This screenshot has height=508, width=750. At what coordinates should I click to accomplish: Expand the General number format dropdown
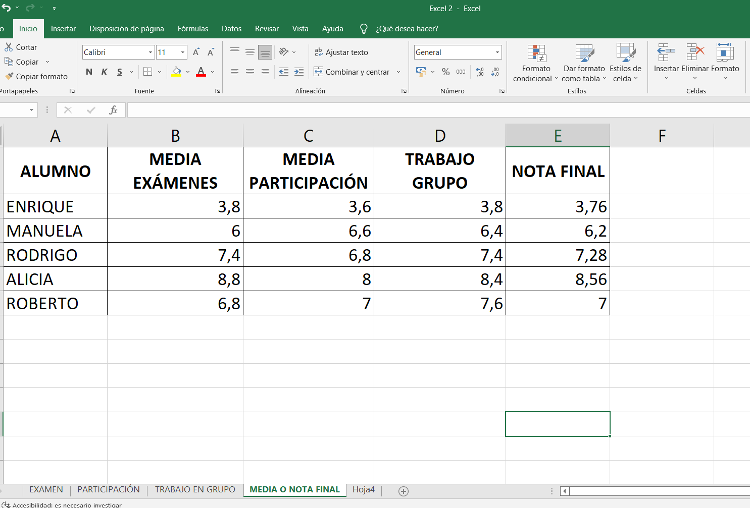click(497, 52)
